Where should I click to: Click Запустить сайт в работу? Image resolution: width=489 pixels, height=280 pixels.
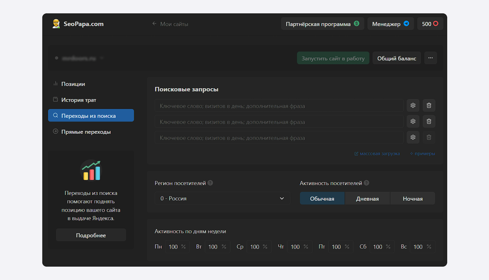333,58
